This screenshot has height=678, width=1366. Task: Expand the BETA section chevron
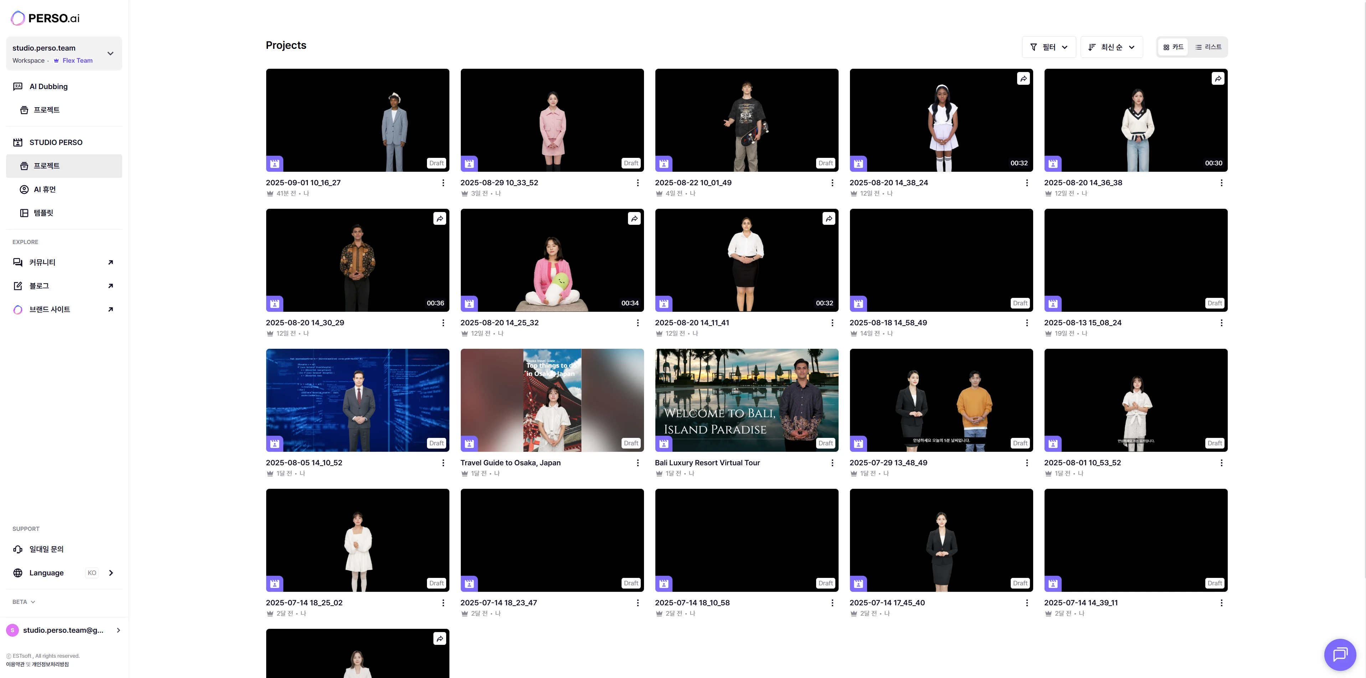[32, 602]
